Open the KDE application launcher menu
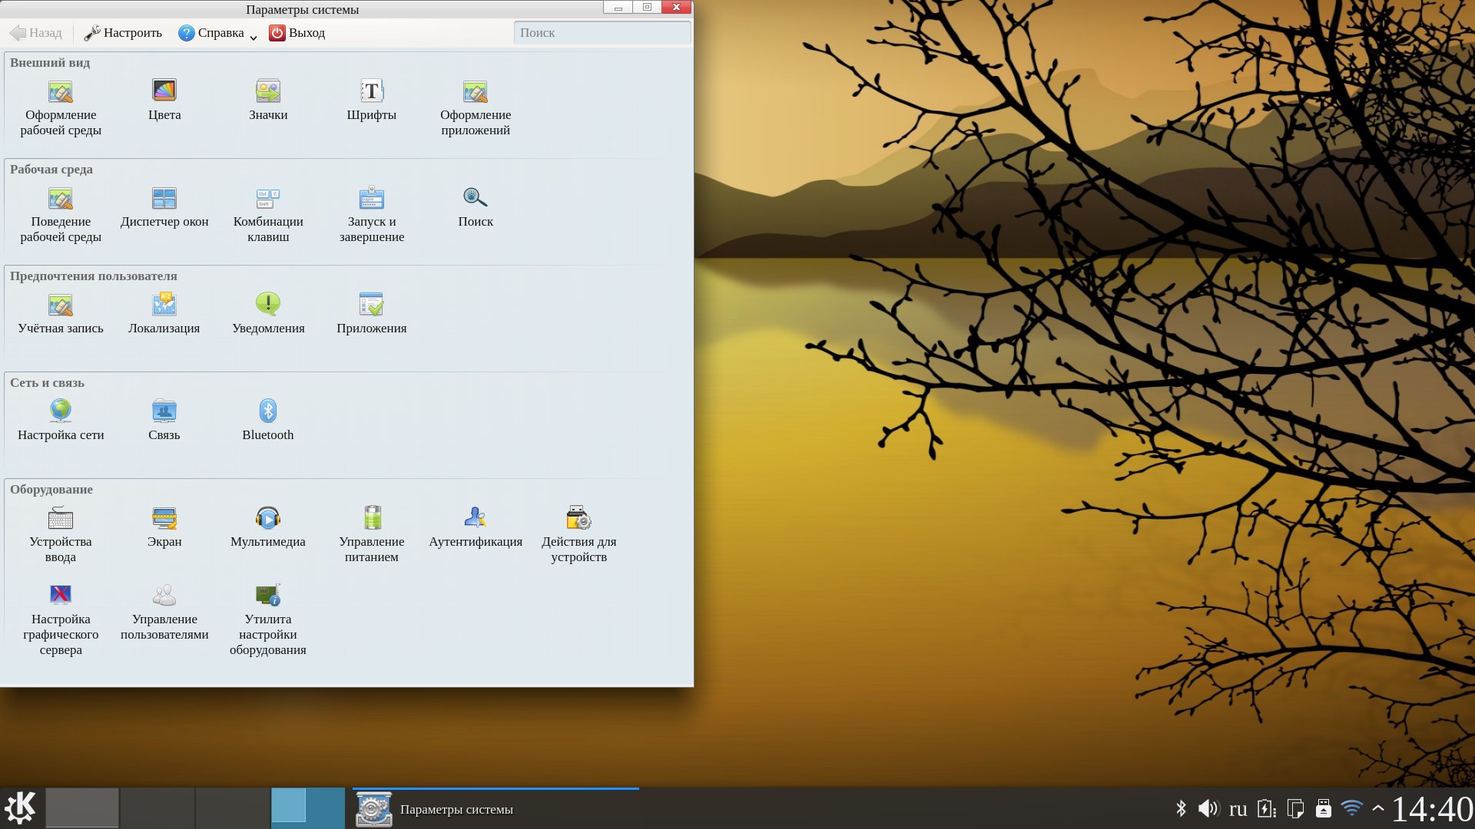1475x829 pixels. tap(20, 808)
